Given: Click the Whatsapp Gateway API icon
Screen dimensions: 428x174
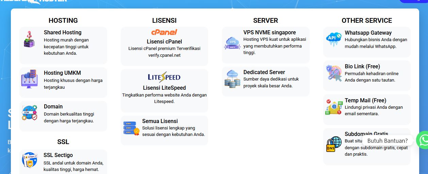Looking at the screenshot, I should (333, 39).
